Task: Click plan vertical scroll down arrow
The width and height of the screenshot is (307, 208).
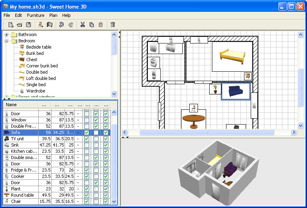Action: [300, 125]
